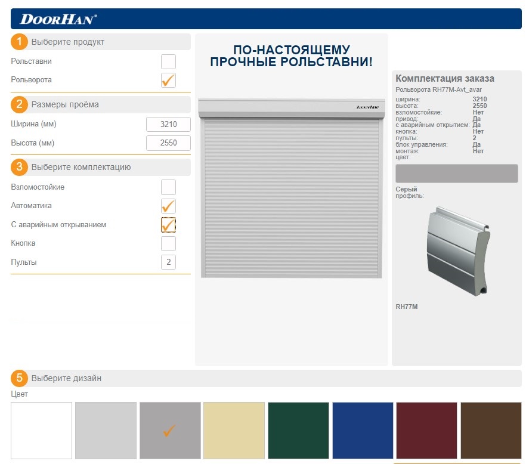
Task: Disable the Автоматика checkbox
Action: (168, 206)
